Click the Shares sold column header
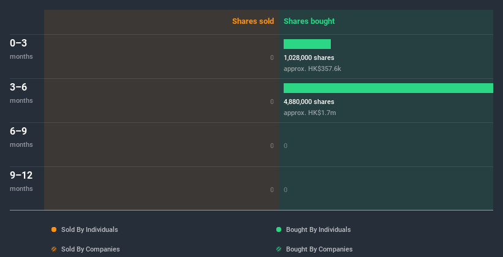The image size is (503, 257). tap(253, 21)
